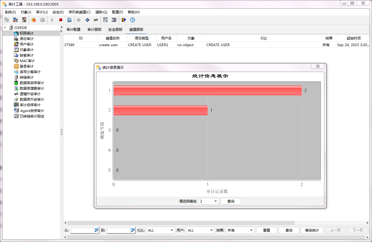Click the red stop button in toolbar

click(61, 20)
